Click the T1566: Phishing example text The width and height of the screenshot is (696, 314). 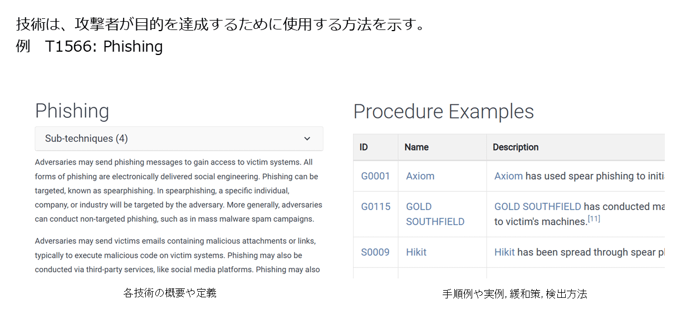[104, 47]
